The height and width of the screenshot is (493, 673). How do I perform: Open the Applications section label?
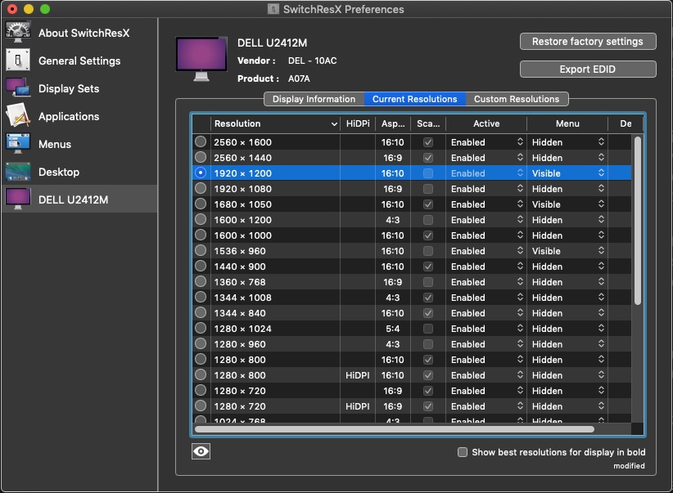pyautogui.click(x=69, y=117)
